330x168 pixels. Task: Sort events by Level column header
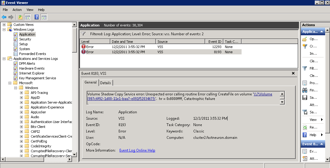95,42
